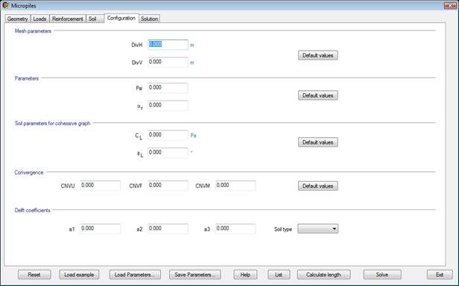Click Default values for Mesh parameters
459x286 pixels.
tap(318, 55)
